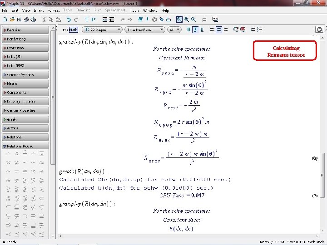The height and width of the screenshot is (245, 327).
Task: Align text left
Action: (212, 29)
